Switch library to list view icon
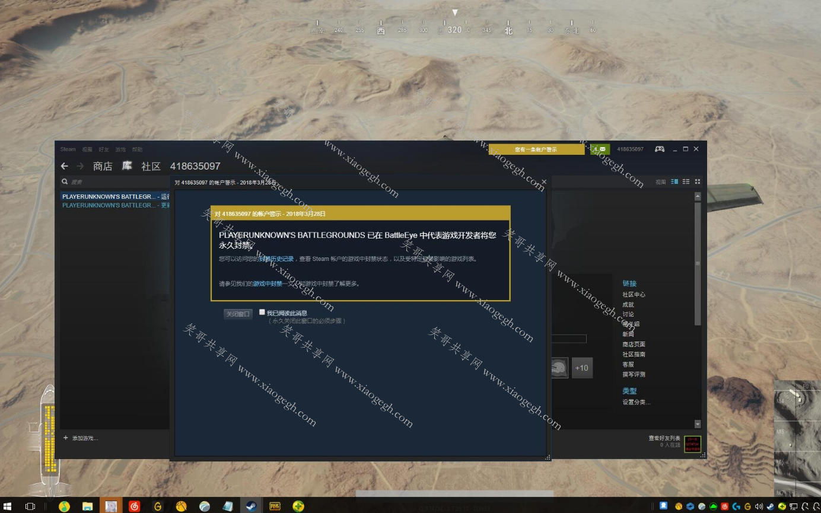 tap(686, 181)
